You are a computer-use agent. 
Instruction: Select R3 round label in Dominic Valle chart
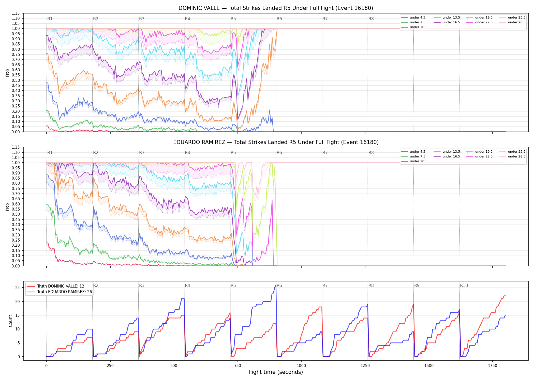pyautogui.click(x=142, y=19)
